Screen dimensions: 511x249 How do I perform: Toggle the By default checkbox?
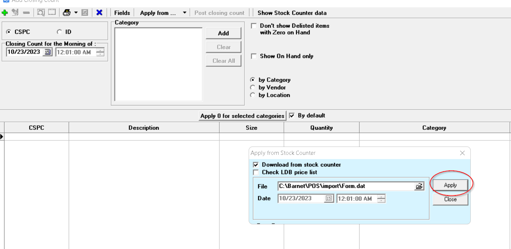292,115
